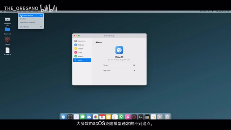Screen dimensions: 231x130
Task: Minimize System Settings with yellow button
Action: 77,36
